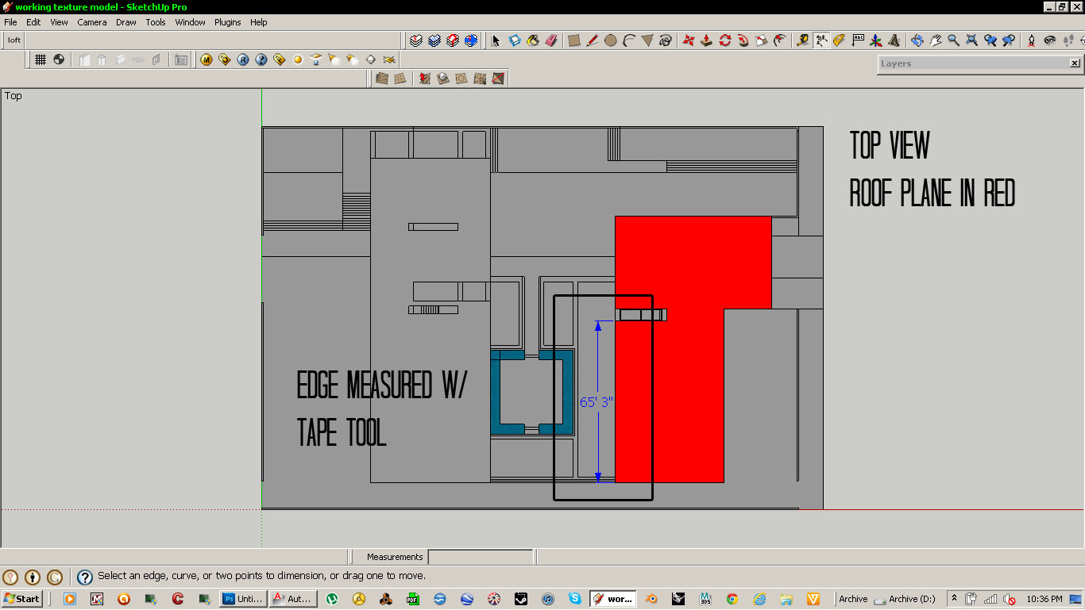
Task: Toggle the grid icon in second toolbar
Action: (40, 59)
